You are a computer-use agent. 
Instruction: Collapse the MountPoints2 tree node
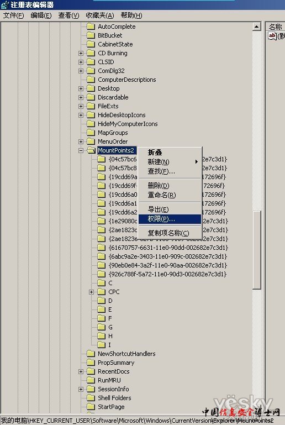(81, 150)
